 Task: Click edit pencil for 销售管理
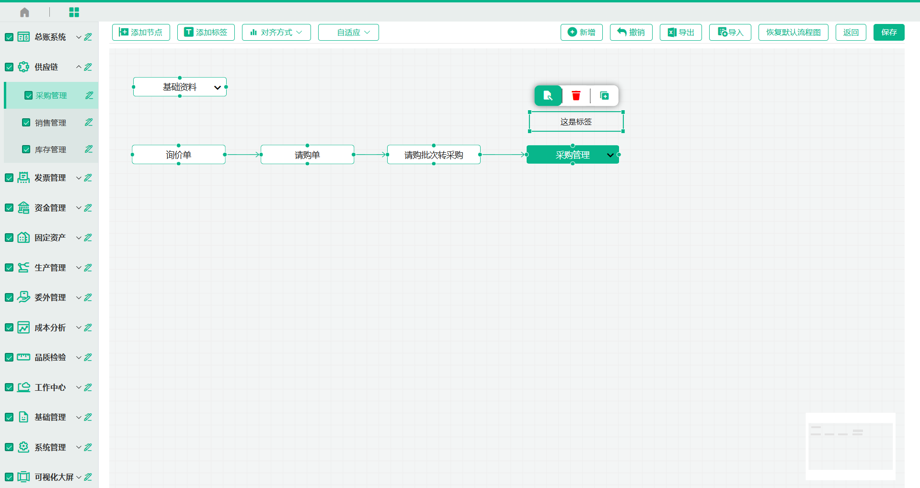coord(89,123)
